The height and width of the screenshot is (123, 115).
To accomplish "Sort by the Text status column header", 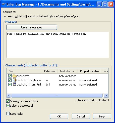I will click(x=68, y=71).
